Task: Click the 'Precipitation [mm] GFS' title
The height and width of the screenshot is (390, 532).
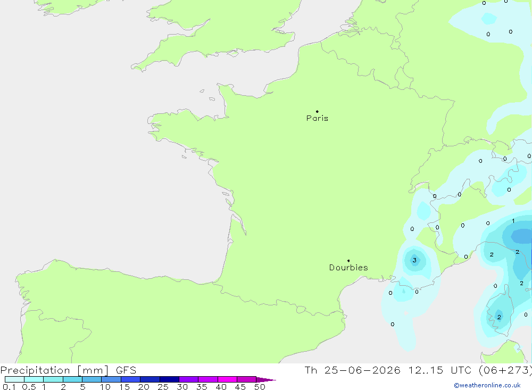Action: (x=68, y=370)
